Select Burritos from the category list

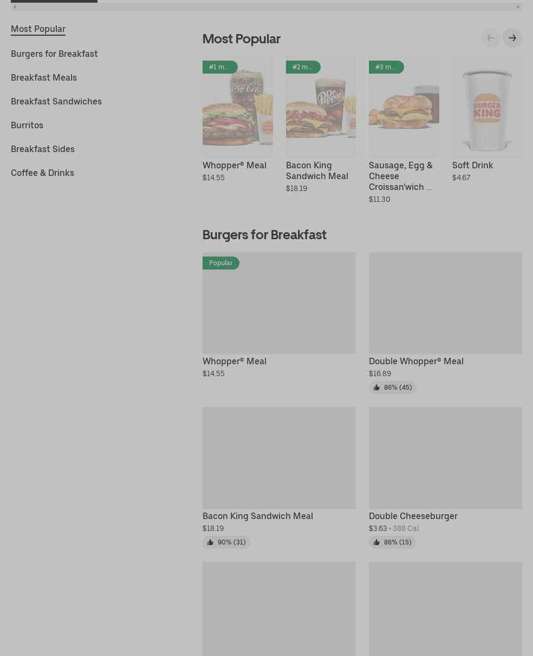(x=27, y=125)
